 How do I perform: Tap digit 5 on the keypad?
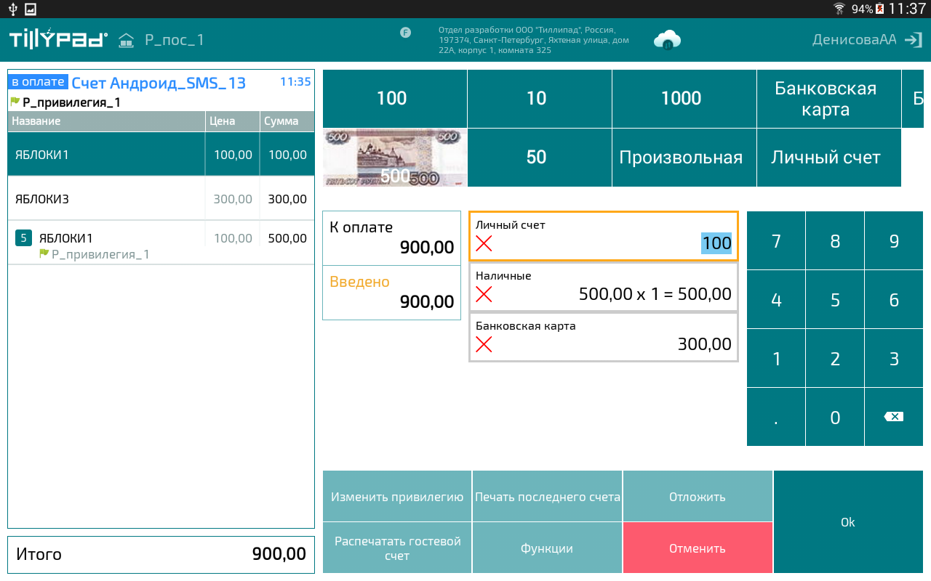pyautogui.click(x=835, y=300)
